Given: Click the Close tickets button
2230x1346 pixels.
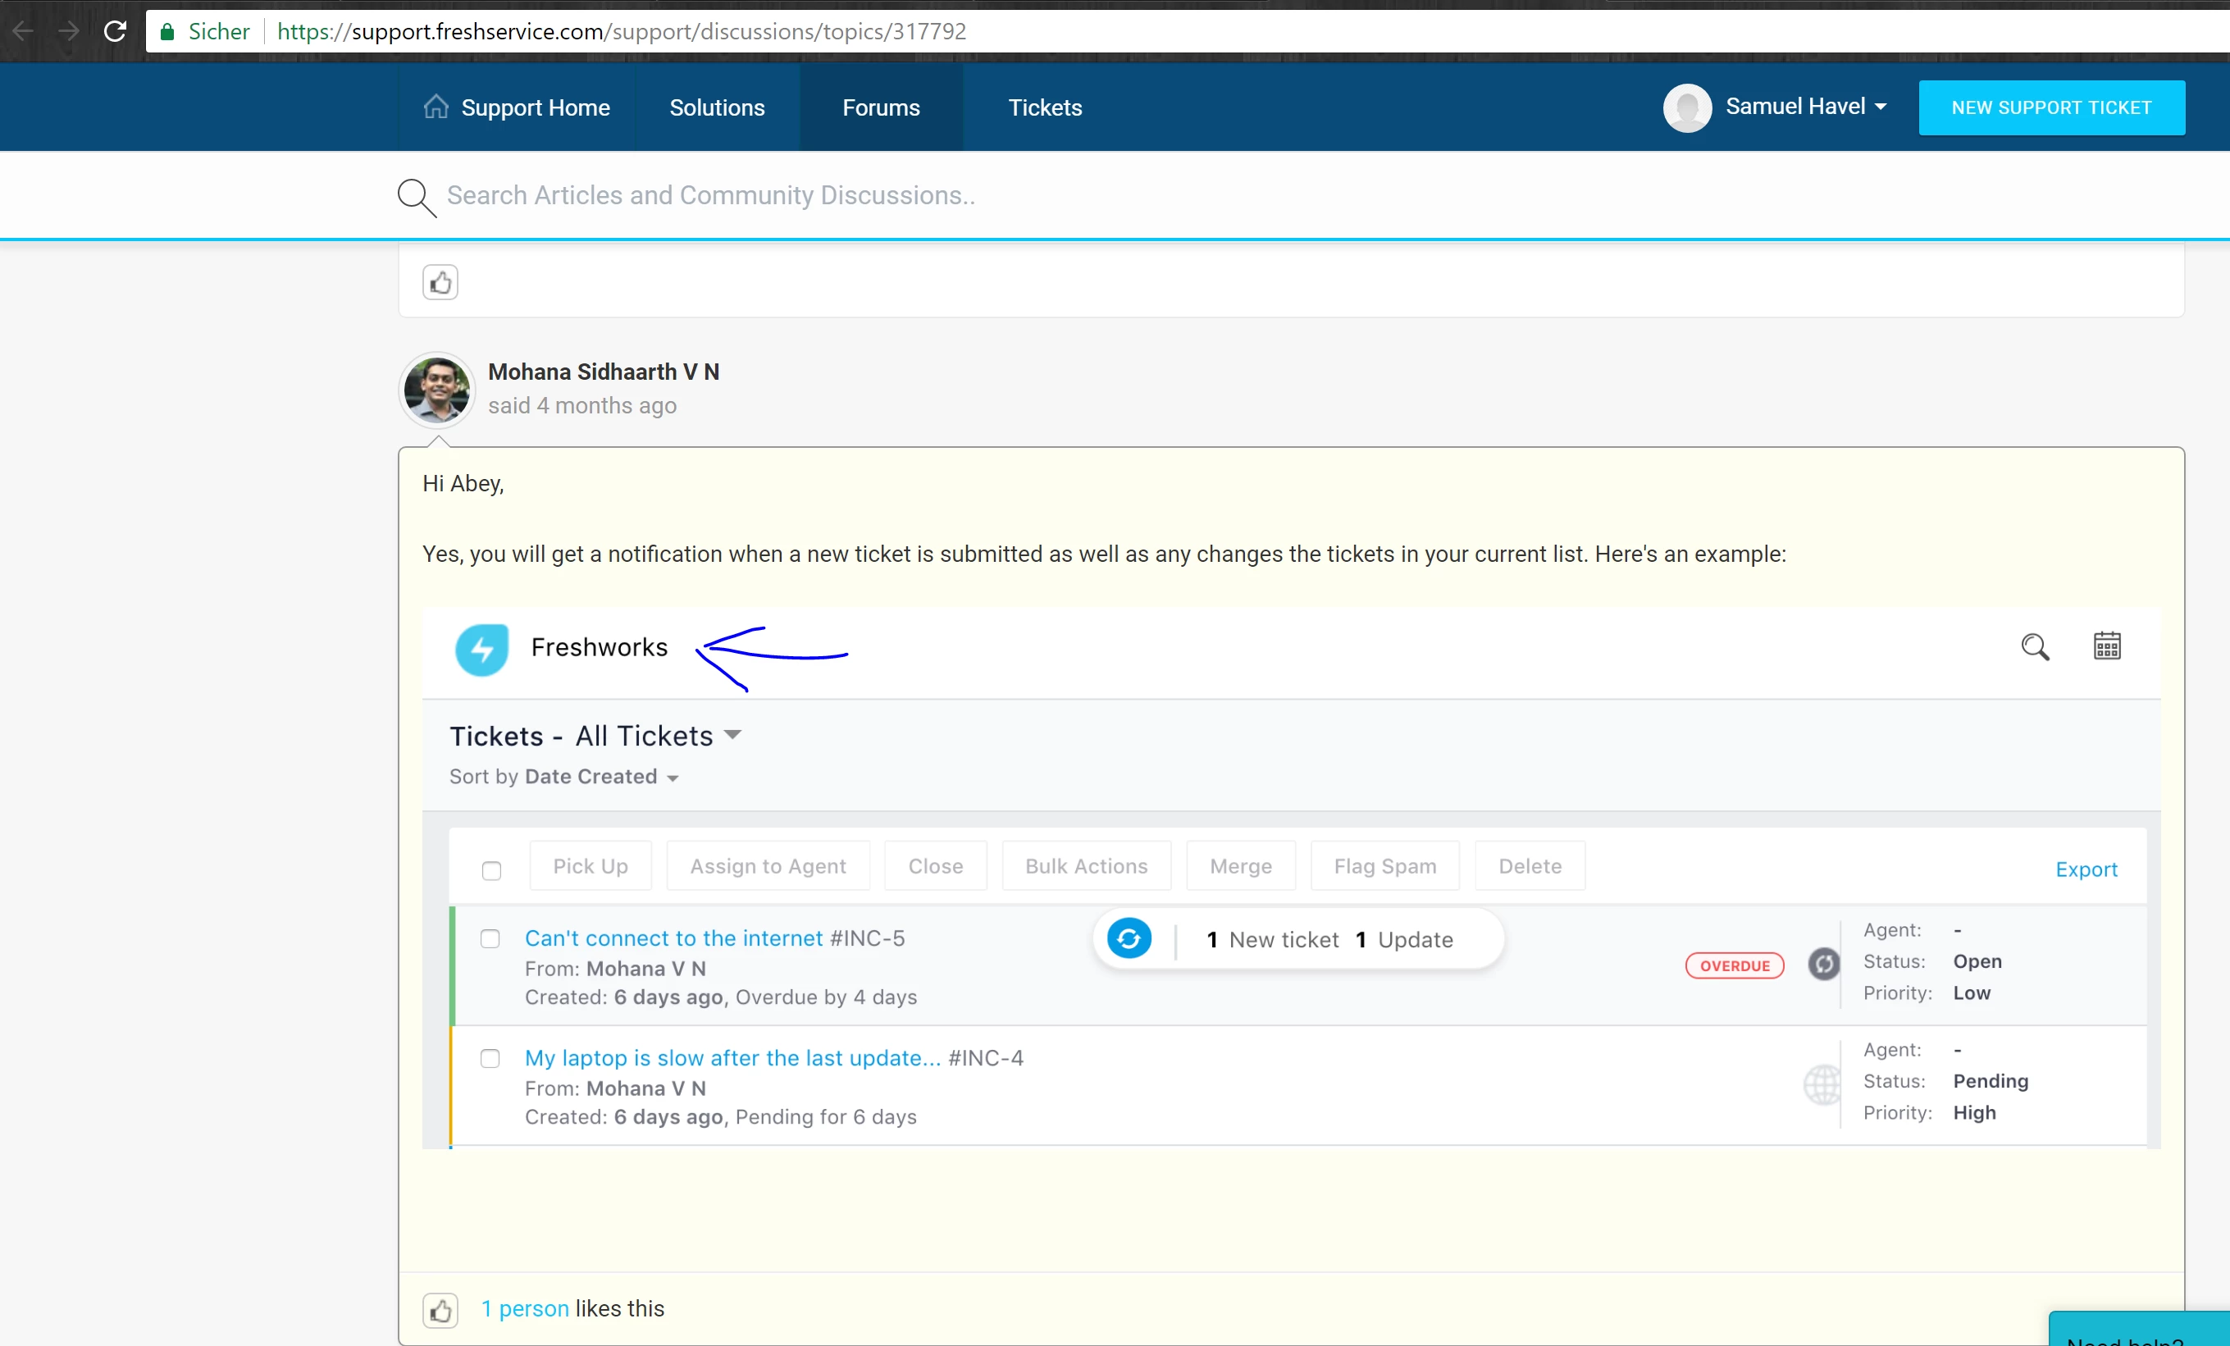Looking at the screenshot, I should (936, 866).
